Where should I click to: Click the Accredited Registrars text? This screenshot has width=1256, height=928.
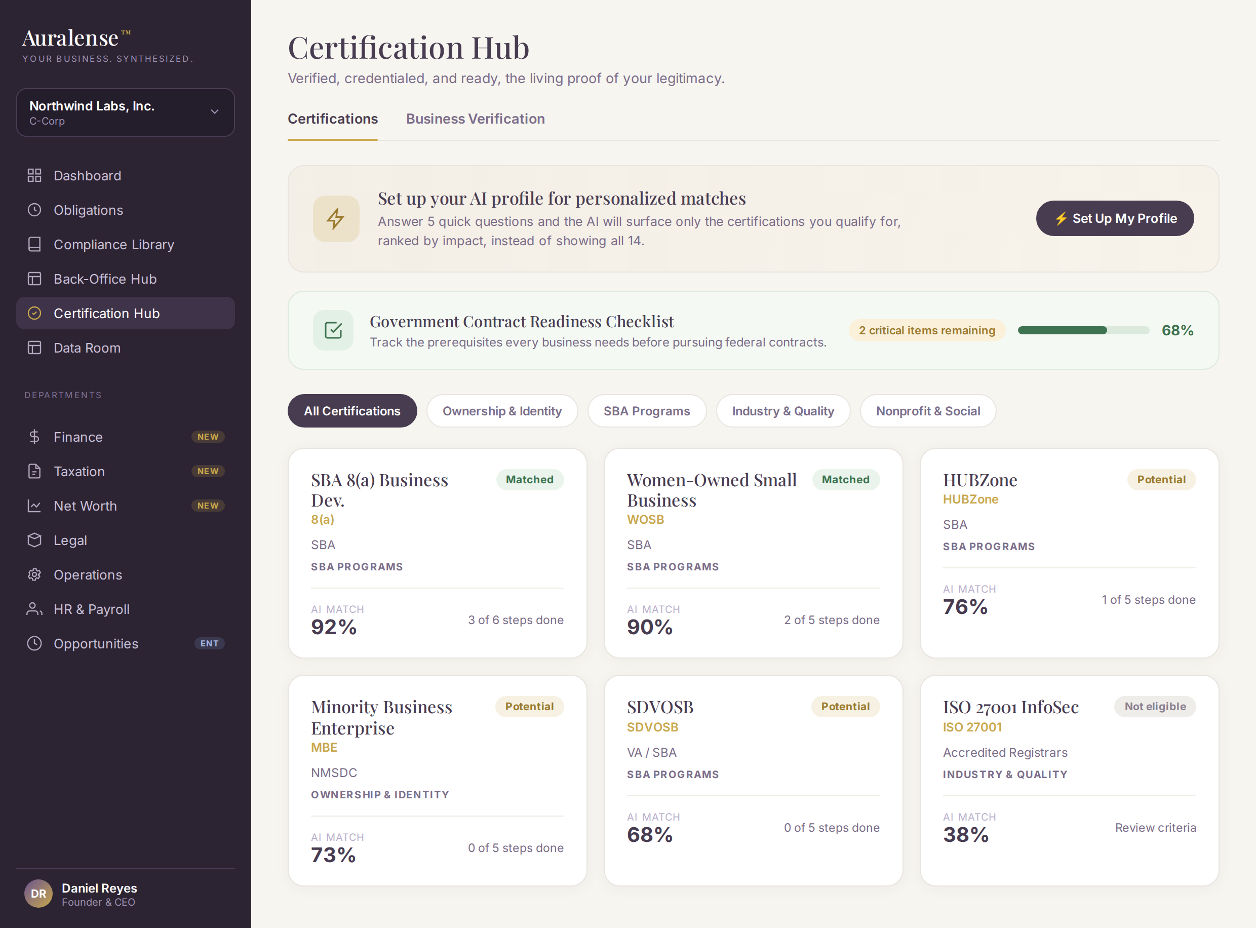click(x=1005, y=752)
